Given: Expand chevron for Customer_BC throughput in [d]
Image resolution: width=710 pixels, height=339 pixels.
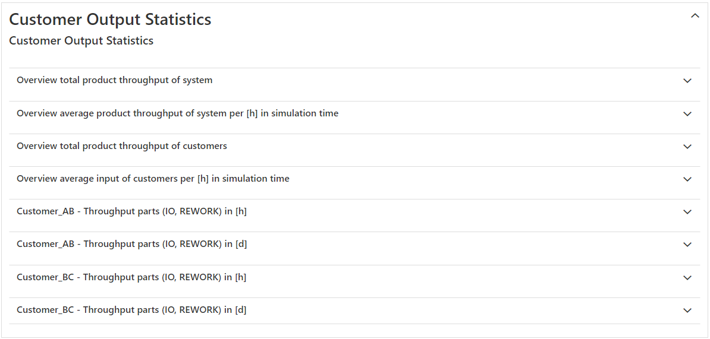Looking at the screenshot, I should (x=687, y=311).
